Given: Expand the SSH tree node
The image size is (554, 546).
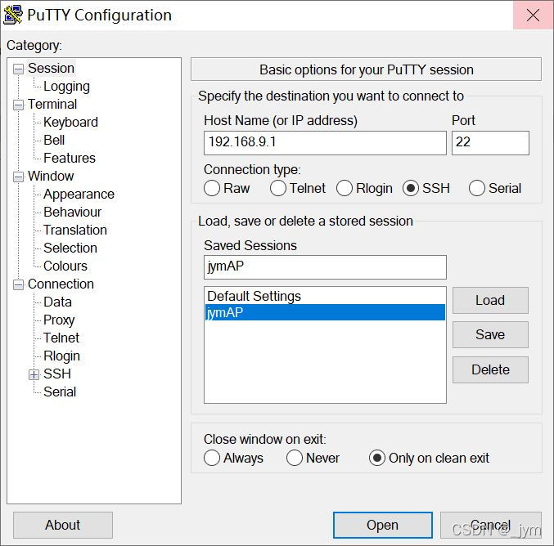Looking at the screenshot, I should [x=34, y=374].
